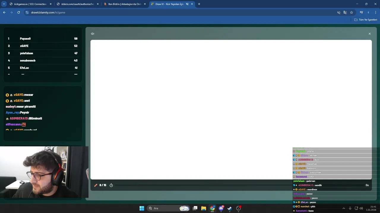Viewport: 380px width, 213px height.
Task: Open the Chrome profile button
Action: tap(368, 12)
